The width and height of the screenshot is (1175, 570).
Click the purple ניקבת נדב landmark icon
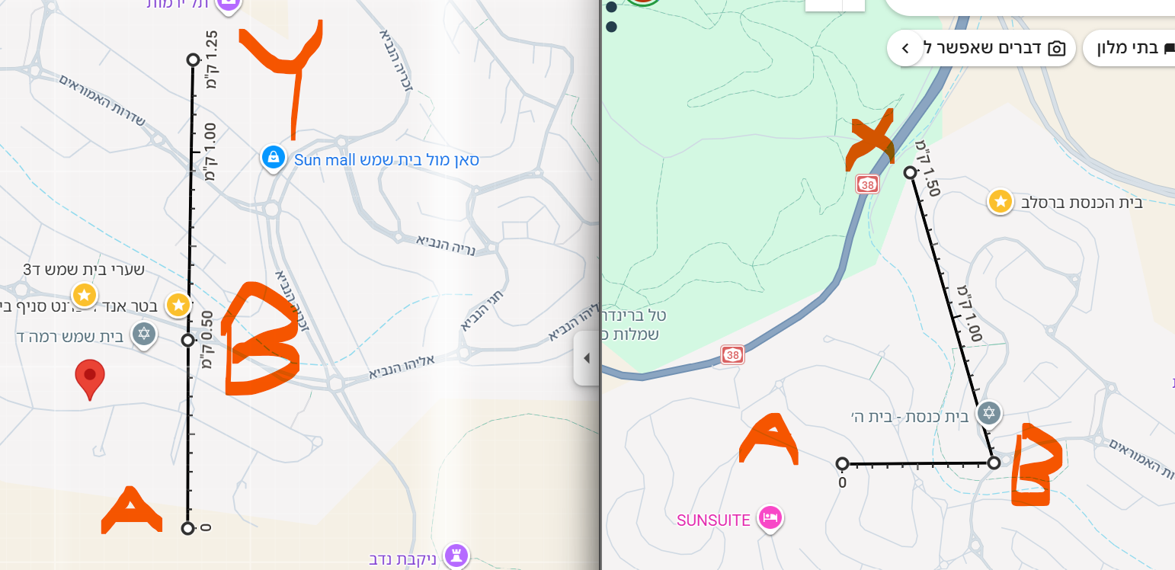tap(456, 556)
